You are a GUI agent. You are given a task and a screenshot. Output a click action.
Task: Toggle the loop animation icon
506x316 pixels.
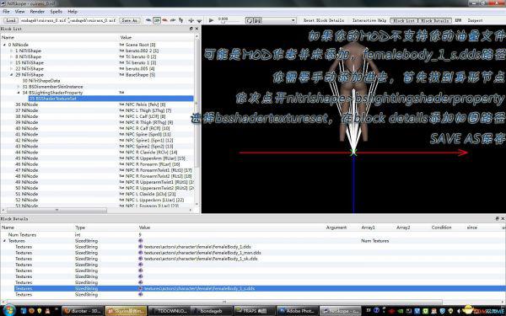click(x=250, y=20)
